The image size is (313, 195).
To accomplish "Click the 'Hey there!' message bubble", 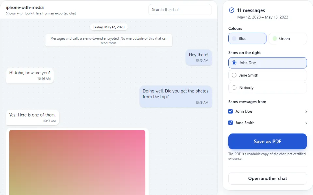I will click(x=199, y=58).
